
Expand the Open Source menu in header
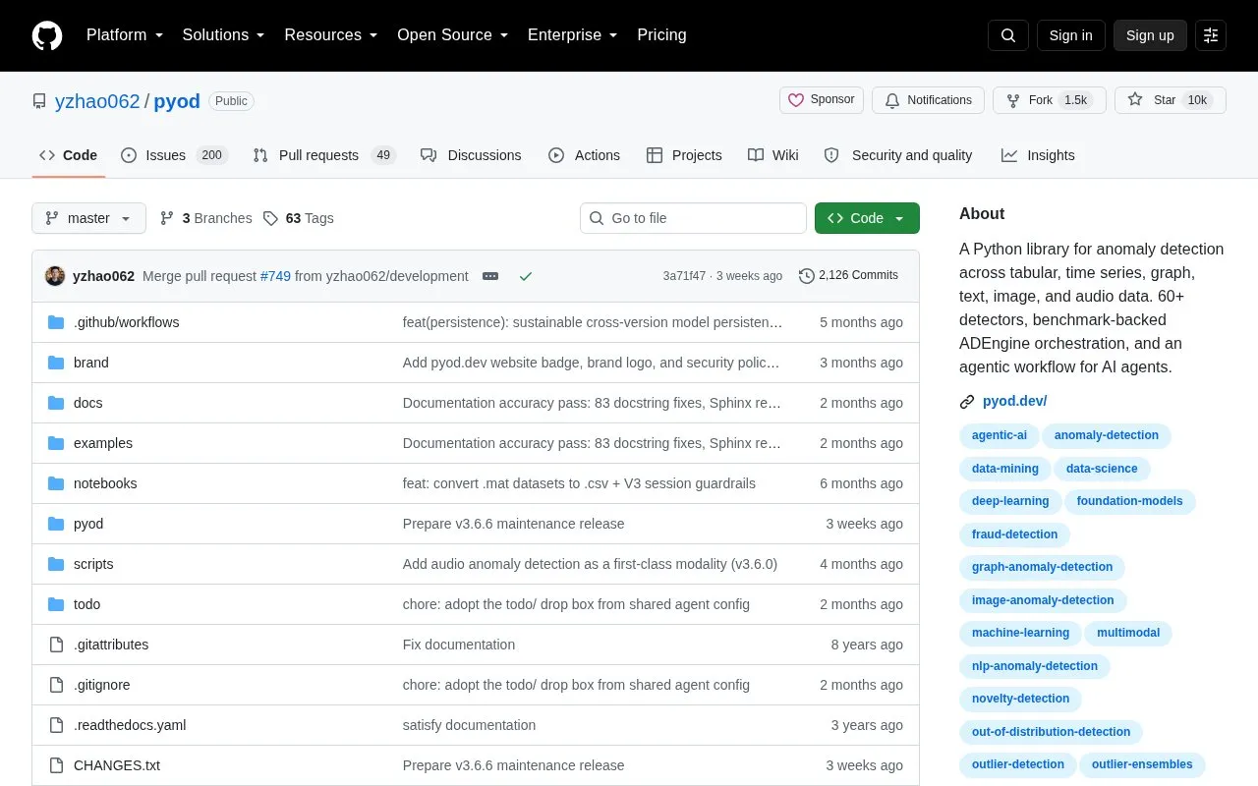(453, 35)
